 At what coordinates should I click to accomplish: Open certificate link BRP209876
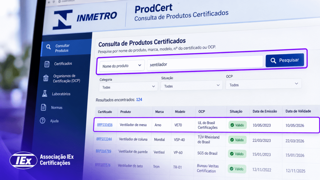point(102,165)
